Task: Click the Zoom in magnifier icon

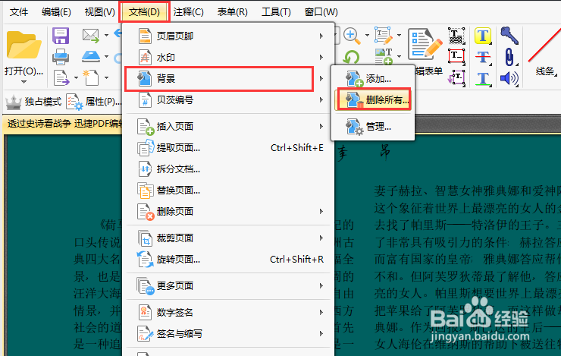Action: pos(352,36)
